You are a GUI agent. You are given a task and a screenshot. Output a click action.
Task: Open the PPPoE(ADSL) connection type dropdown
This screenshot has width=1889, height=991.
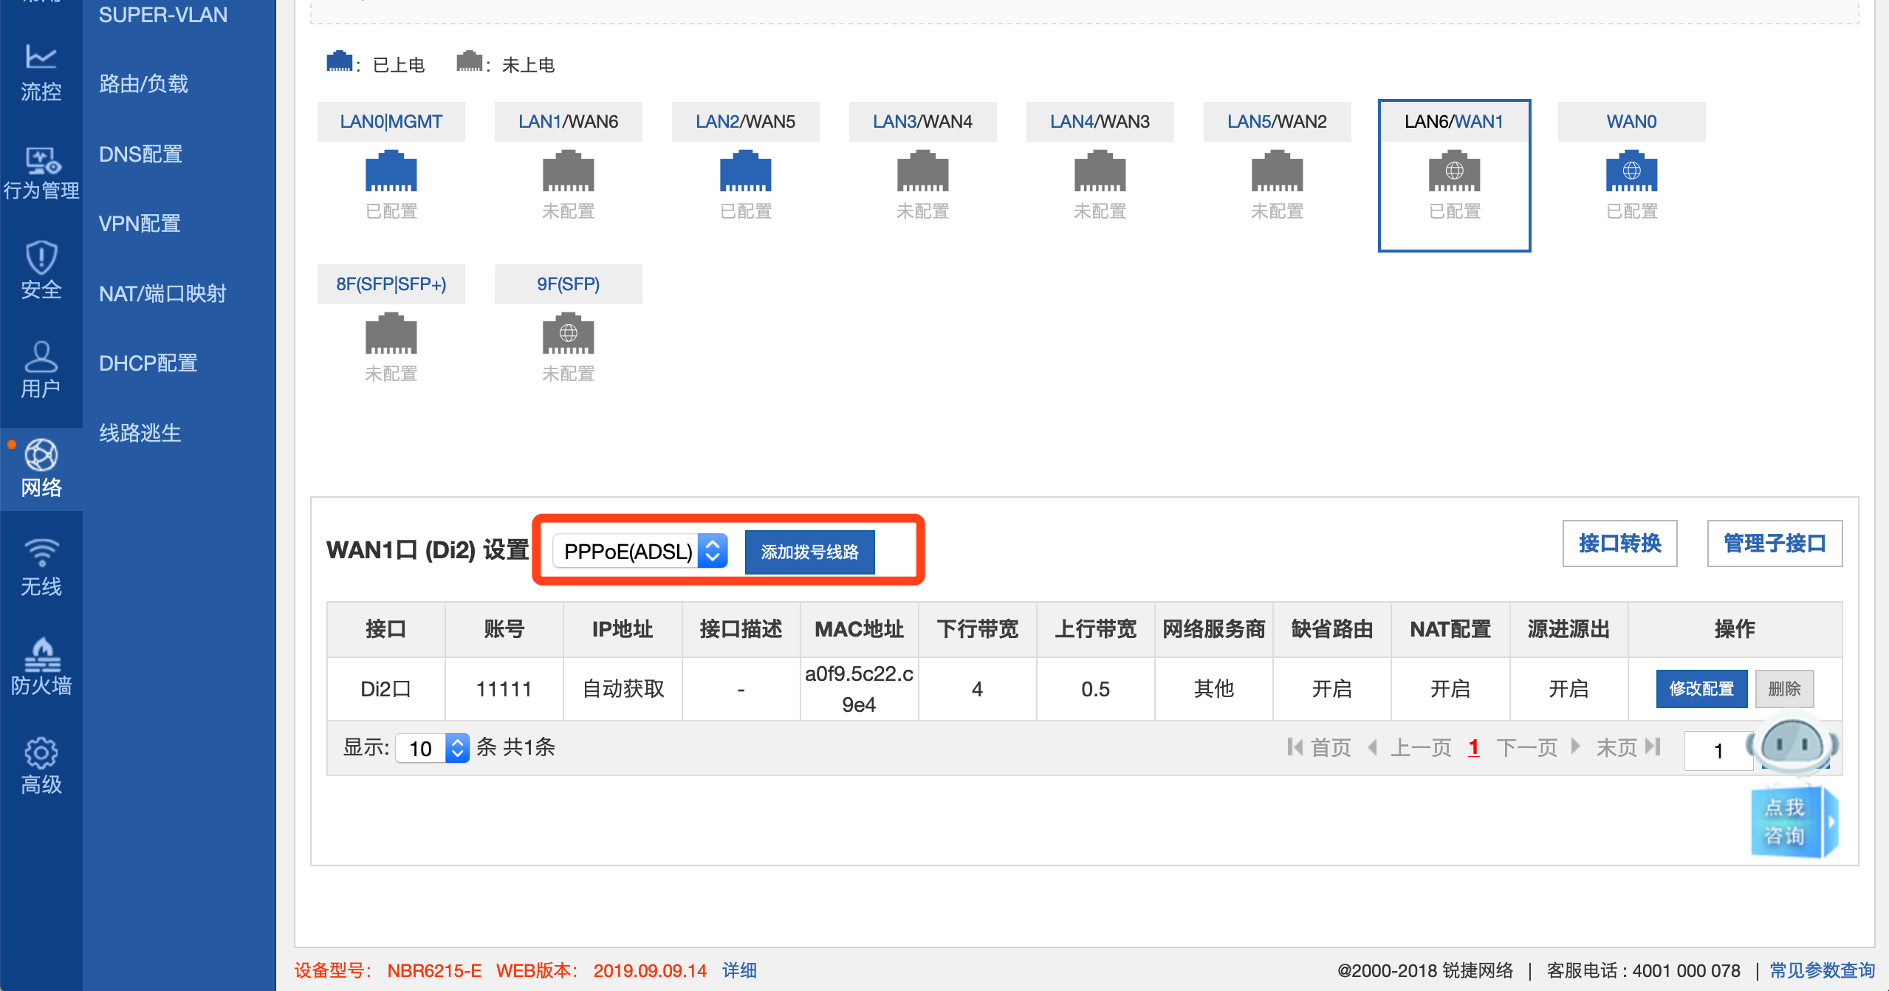click(640, 551)
